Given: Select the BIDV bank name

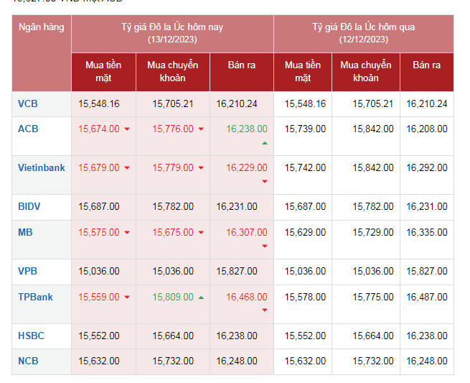Looking at the screenshot, I should 29,206.
